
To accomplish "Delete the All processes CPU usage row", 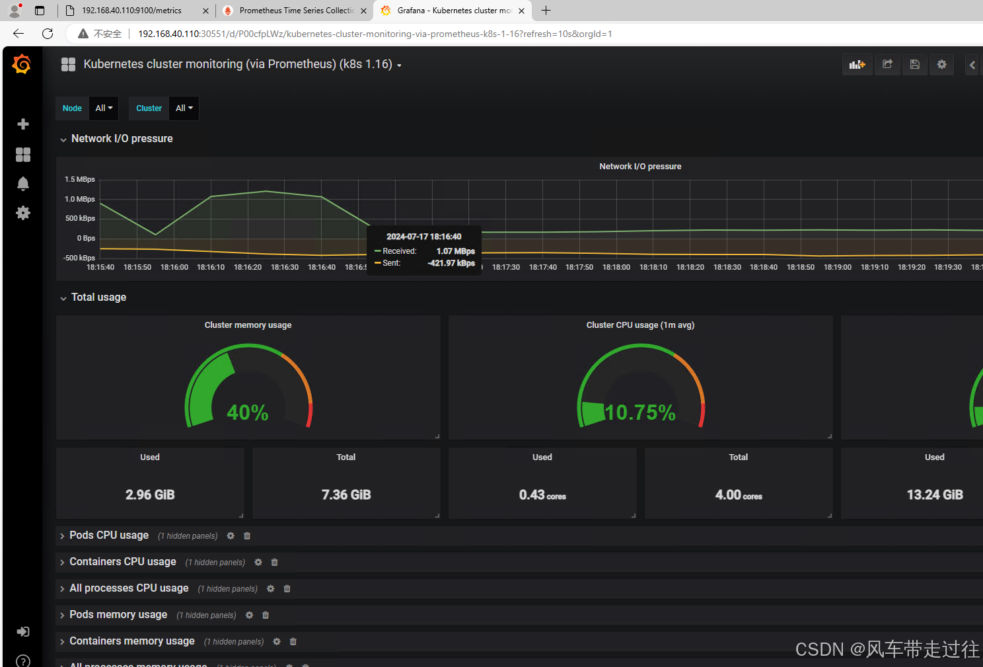I will click(x=287, y=589).
